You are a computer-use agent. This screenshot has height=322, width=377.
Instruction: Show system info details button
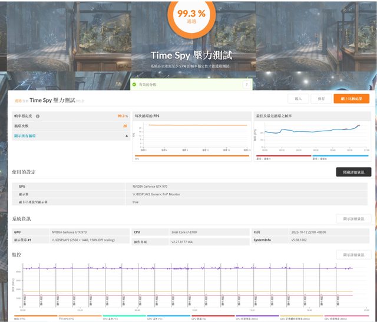pyautogui.click(x=353, y=218)
